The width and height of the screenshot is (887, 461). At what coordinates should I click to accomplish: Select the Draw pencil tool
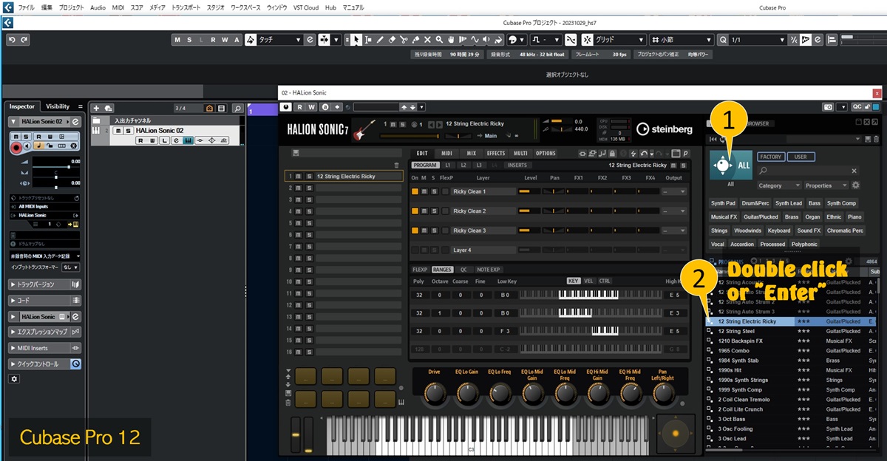click(x=380, y=40)
